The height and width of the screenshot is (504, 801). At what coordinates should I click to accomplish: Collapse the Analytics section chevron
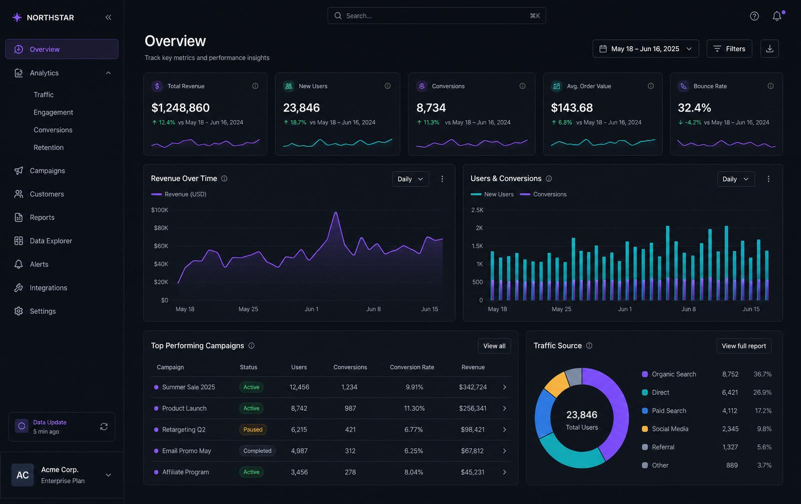click(x=108, y=73)
